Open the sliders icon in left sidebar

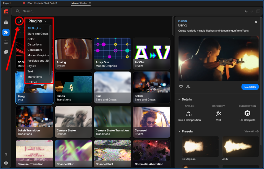[x=6, y=42]
